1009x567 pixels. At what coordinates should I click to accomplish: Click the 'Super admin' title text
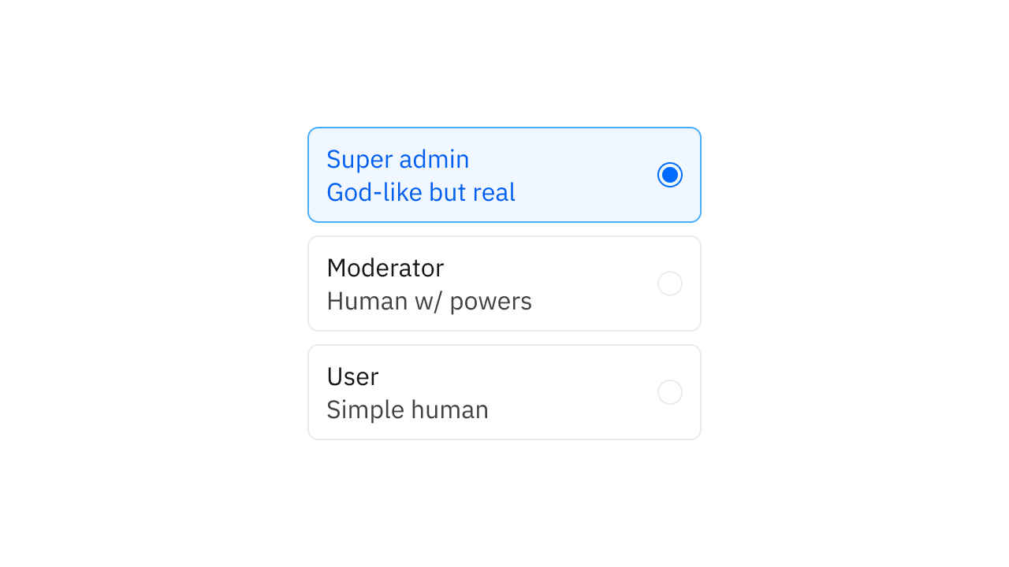[397, 159]
